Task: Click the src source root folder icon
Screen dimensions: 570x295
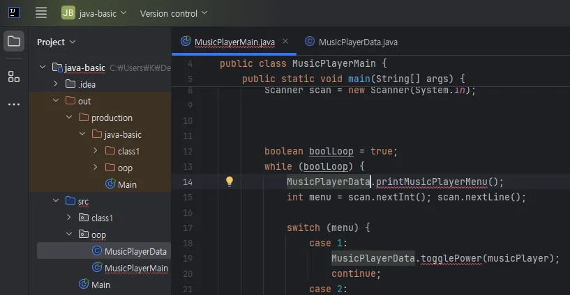Action: click(70, 200)
